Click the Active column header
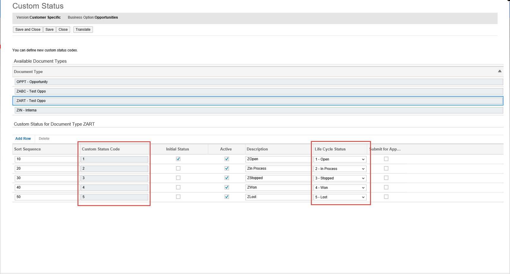The width and height of the screenshot is (510, 274). coord(226,149)
